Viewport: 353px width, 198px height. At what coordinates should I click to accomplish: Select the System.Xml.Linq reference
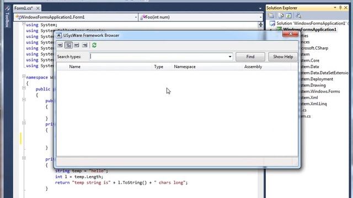tap(314, 104)
